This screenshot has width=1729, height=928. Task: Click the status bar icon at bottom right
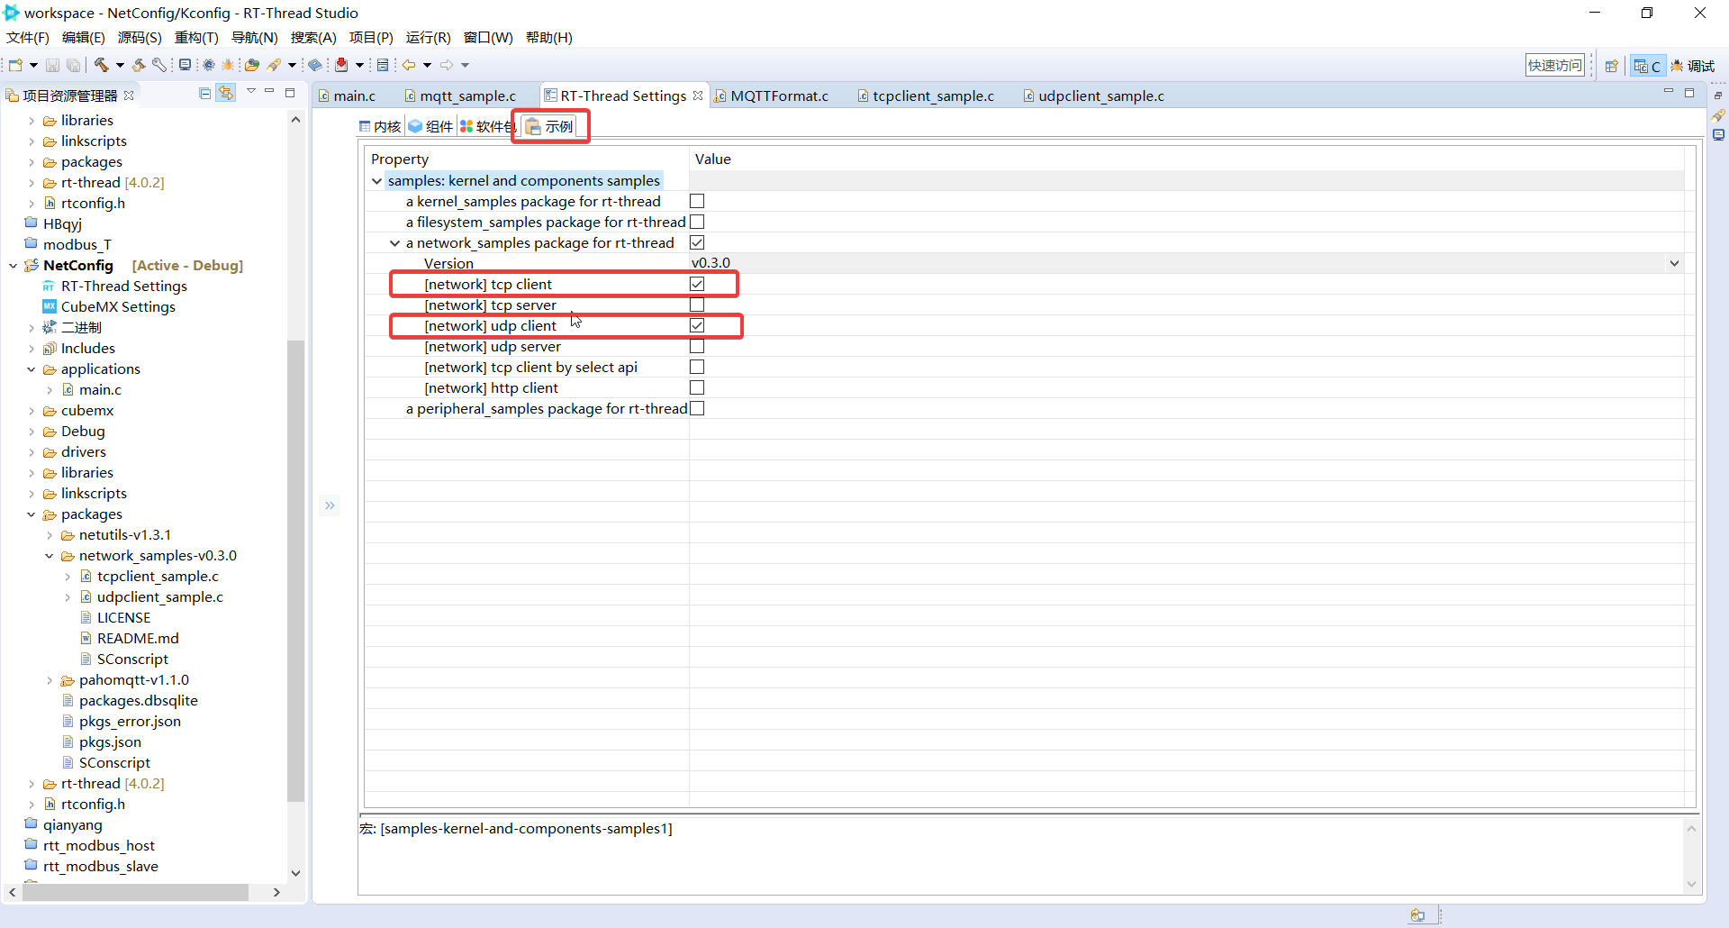1418,915
